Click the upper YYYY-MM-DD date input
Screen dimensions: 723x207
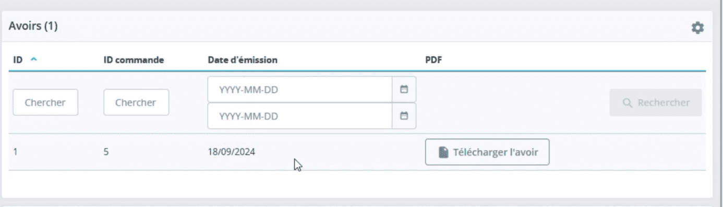300,89
